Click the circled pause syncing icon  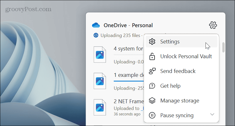pyautogui.click(x=153, y=115)
